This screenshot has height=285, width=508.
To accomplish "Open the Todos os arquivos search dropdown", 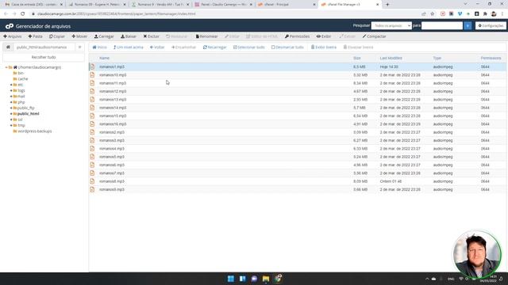I will [x=391, y=25].
